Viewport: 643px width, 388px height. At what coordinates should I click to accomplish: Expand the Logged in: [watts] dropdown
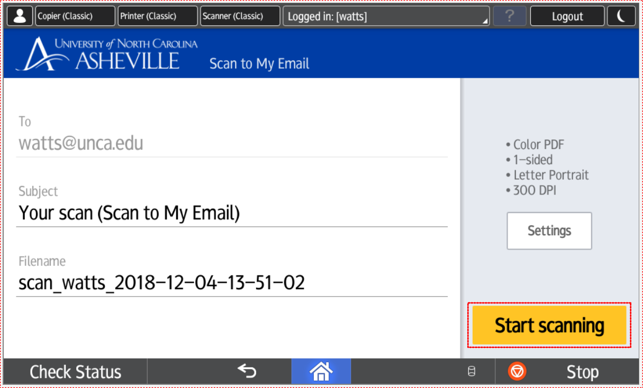click(x=386, y=16)
